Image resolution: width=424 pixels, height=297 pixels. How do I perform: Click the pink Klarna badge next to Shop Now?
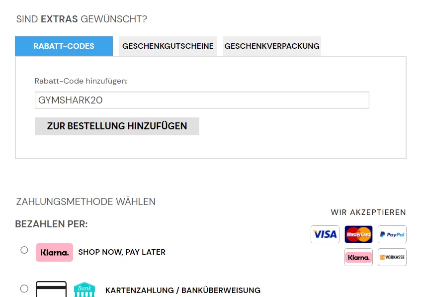pyautogui.click(x=54, y=252)
